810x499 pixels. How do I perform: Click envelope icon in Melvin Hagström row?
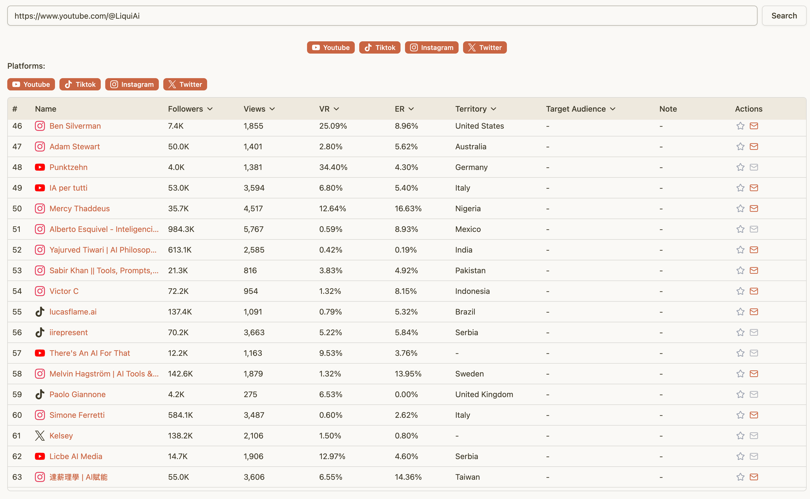coord(754,374)
